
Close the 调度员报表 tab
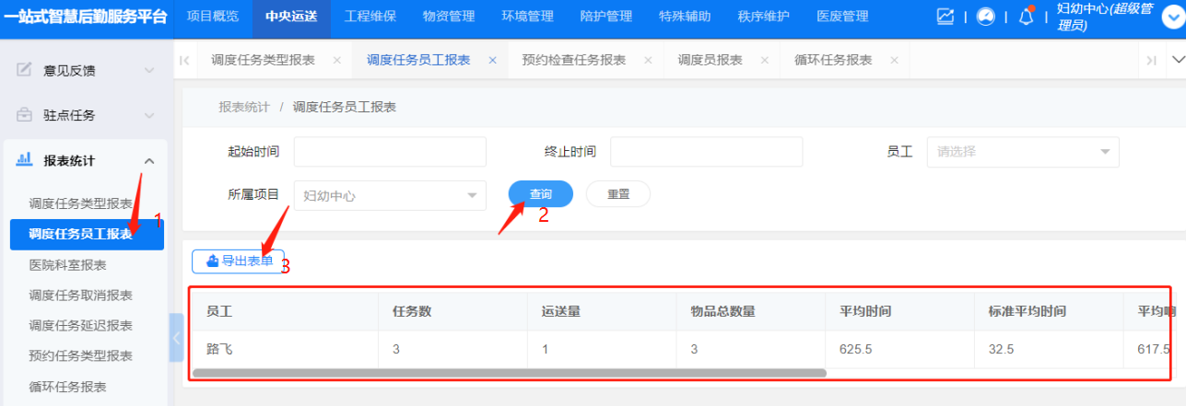(764, 60)
